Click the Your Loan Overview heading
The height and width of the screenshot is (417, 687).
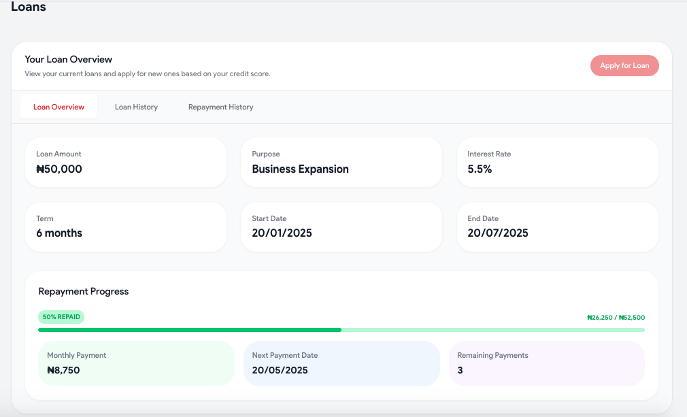tap(68, 59)
